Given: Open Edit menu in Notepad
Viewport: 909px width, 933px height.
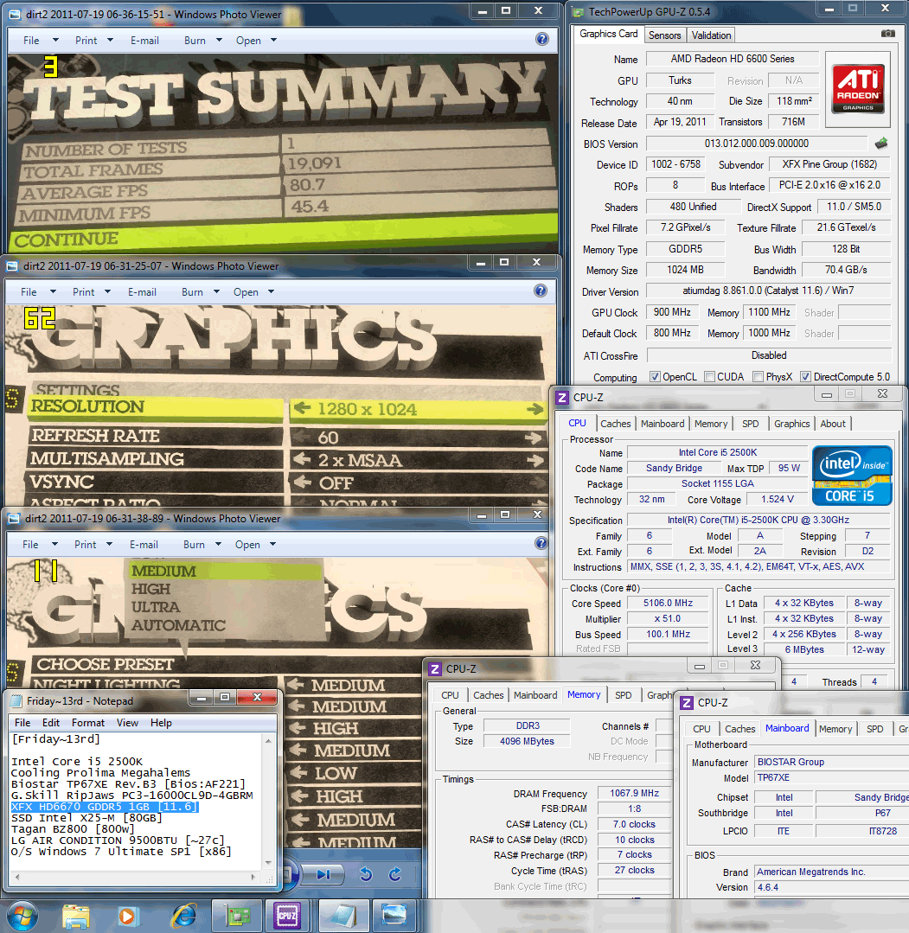Looking at the screenshot, I should (51, 722).
